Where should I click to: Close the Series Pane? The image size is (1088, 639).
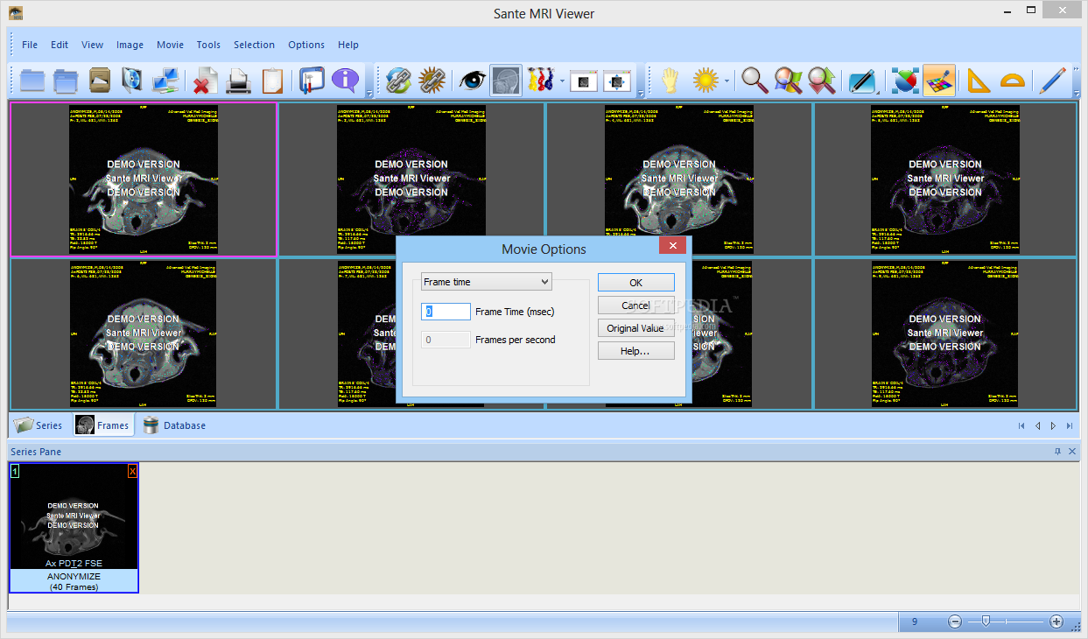coord(1072,452)
